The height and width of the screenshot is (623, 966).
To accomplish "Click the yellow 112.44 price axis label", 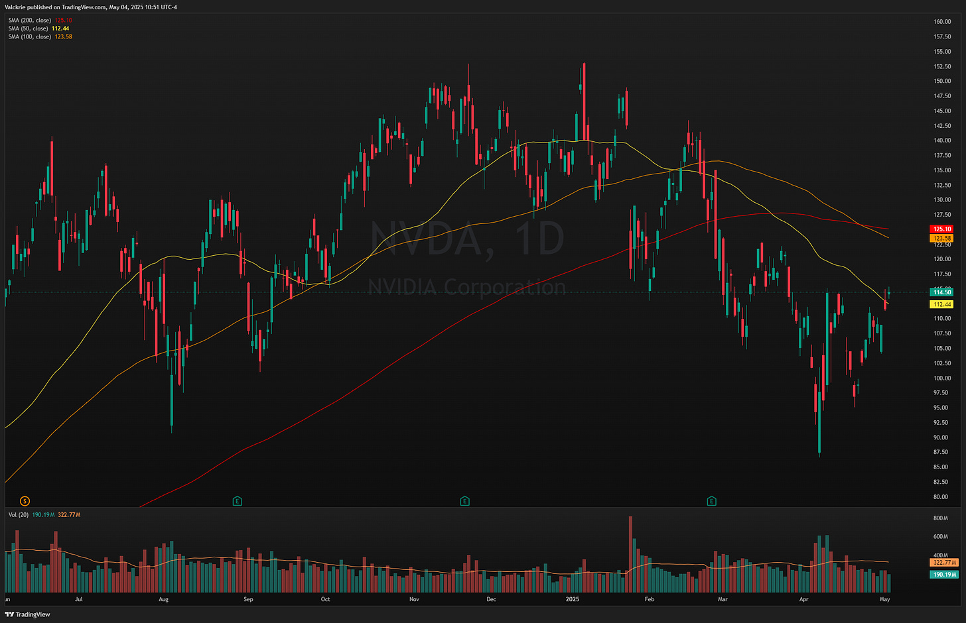I will [x=943, y=305].
